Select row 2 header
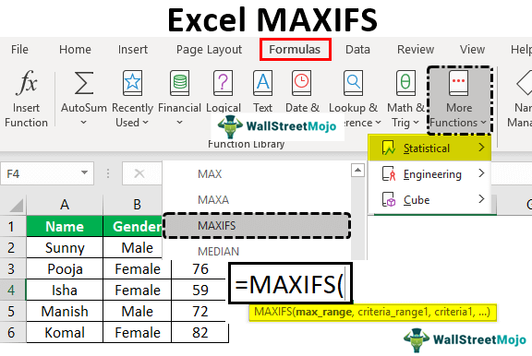532x356 pixels. pos(12,247)
